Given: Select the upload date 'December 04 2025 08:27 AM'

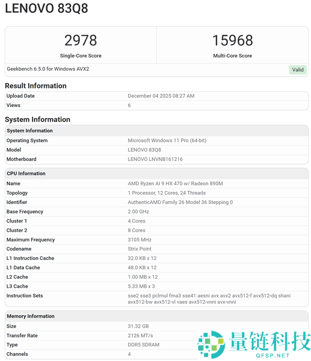Looking at the screenshot, I should [161, 96].
